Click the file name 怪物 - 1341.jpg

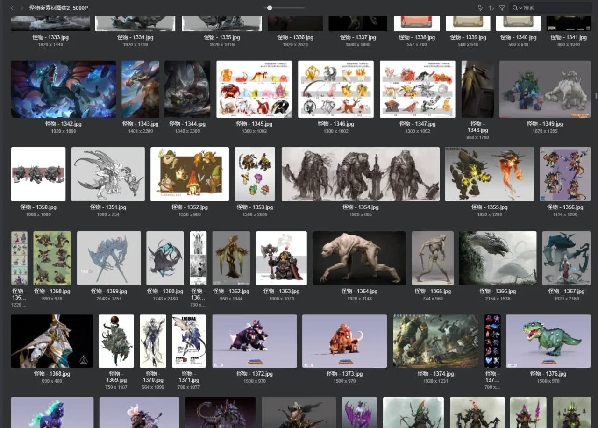(568, 37)
